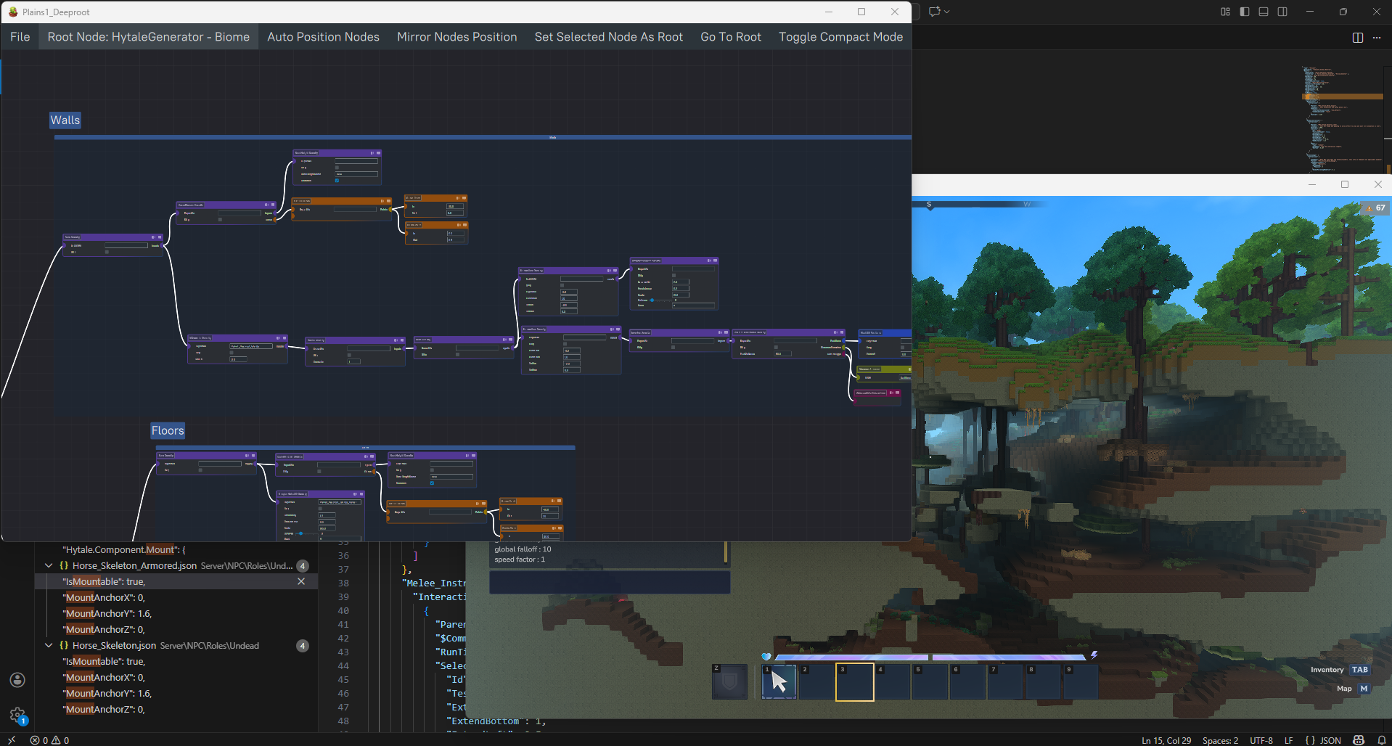Select "Toggle Compact Mode" in the menu bar
Image resolution: width=1392 pixels, height=746 pixels.
pyautogui.click(x=840, y=36)
